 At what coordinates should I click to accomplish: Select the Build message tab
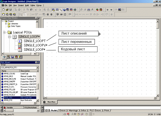54,111
